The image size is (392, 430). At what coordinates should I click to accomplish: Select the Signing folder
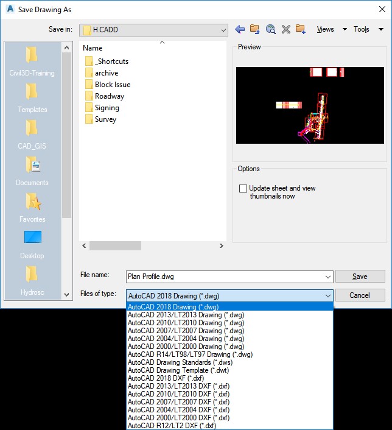pyautogui.click(x=102, y=107)
